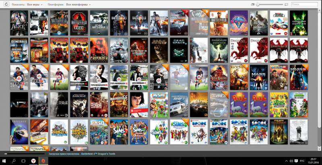Select the Need for Speed World tile
Screen dimensions: 322x165
point(219,105)
